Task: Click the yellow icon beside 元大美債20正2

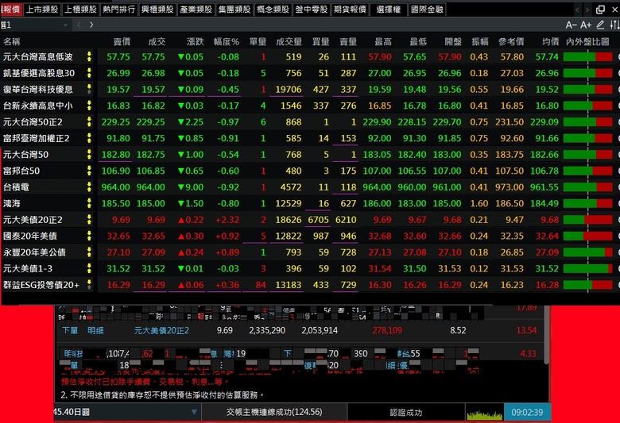Action: coord(89,219)
